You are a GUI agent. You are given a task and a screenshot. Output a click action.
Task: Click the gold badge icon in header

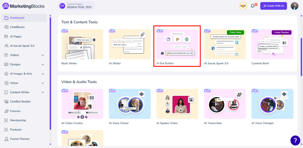(243, 6)
